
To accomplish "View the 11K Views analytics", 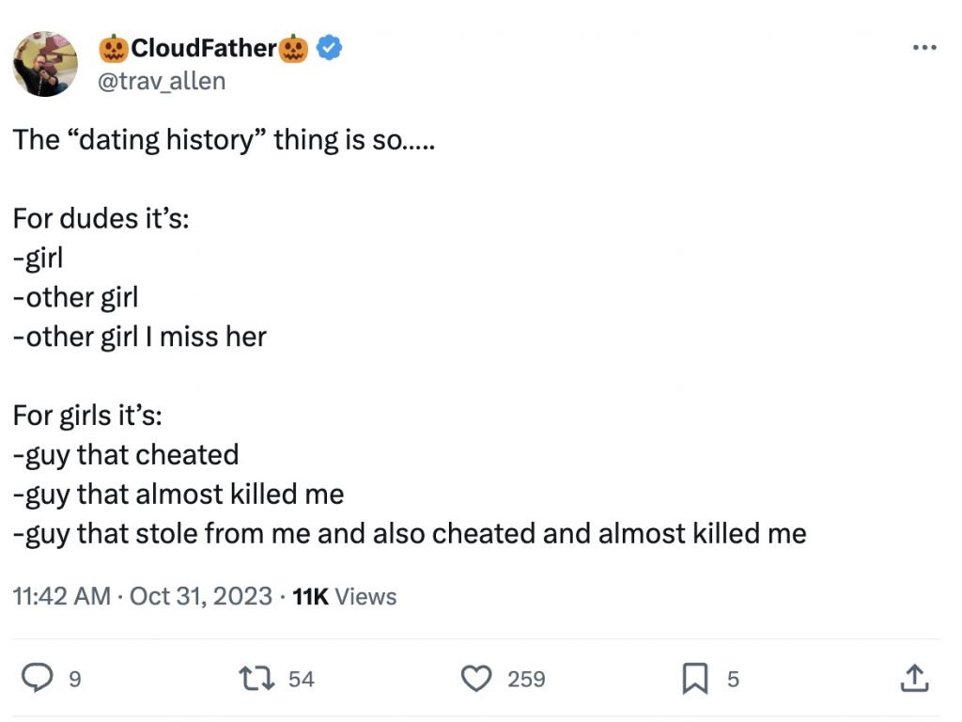I will [345, 597].
